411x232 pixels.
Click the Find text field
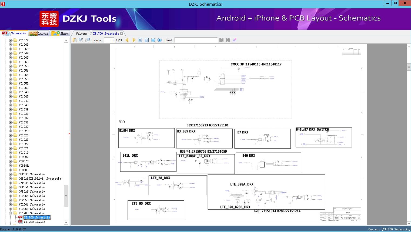(x=196, y=40)
